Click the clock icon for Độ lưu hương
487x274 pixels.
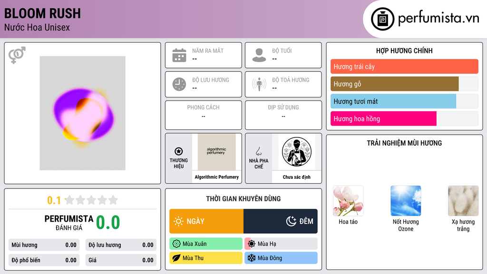click(179, 84)
